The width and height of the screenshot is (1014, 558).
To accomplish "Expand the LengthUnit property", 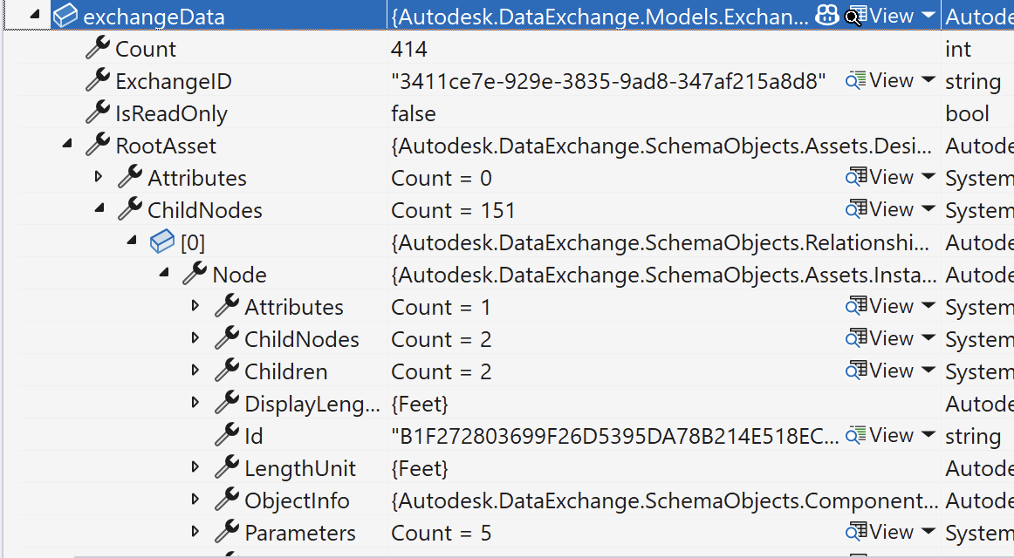I will click(x=195, y=467).
